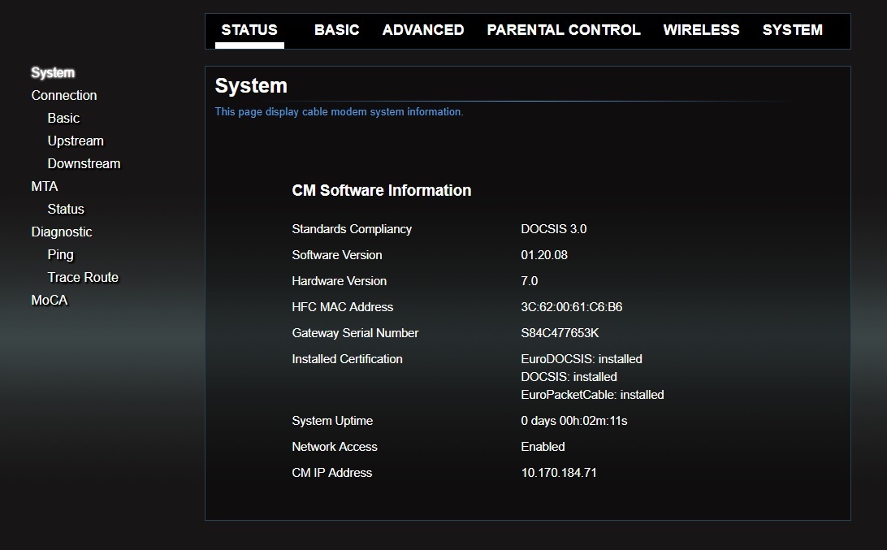
Task: Select the WIRELESS tab
Action: click(x=701, y=30)
